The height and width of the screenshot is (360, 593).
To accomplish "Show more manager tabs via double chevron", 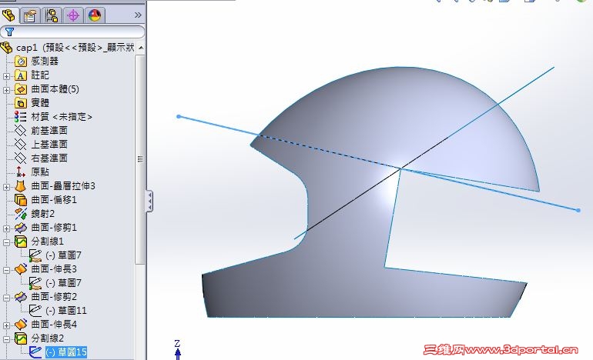I will point(138,15).
